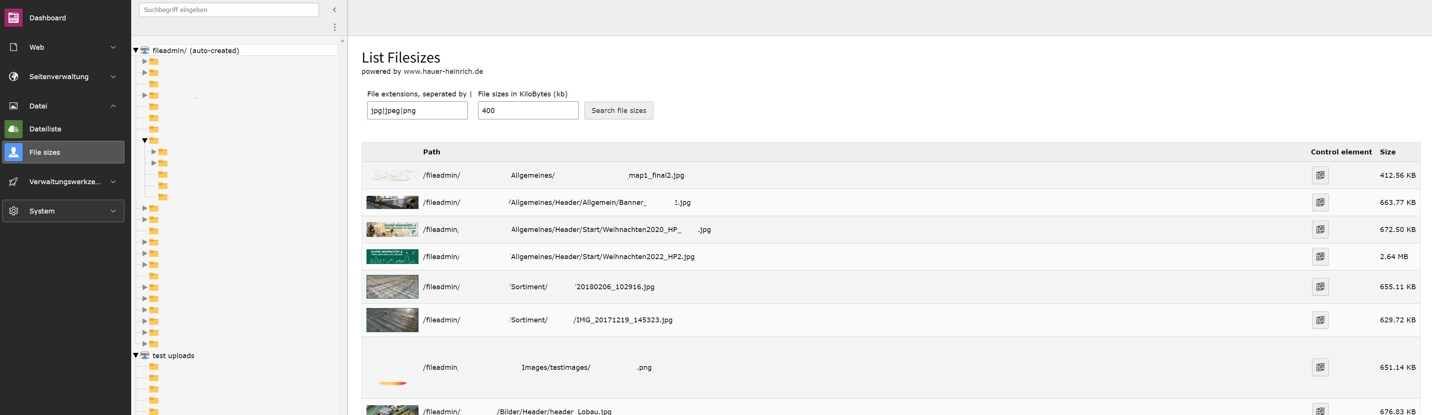Image resolution: width=1432 pixels, height=415 pixels.
Task: Click the Verwaltungswerkzeuge rocket icon
Action: [14, 182]
